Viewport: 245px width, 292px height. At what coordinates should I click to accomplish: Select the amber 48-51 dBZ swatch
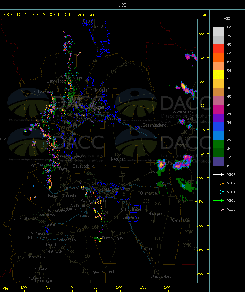click(219, 84)
